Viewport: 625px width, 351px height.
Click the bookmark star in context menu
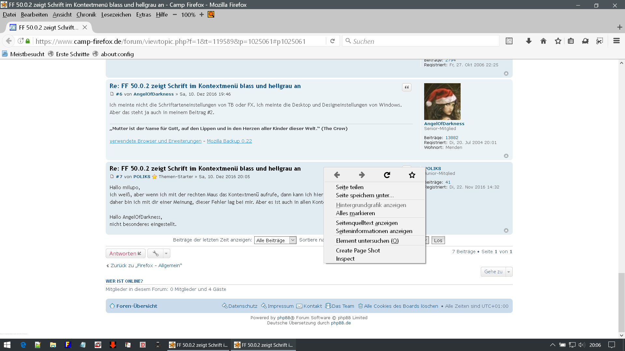click(x=412, y=175)
